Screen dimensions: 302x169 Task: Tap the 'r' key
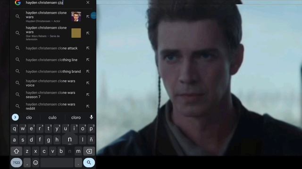[40, 129]
